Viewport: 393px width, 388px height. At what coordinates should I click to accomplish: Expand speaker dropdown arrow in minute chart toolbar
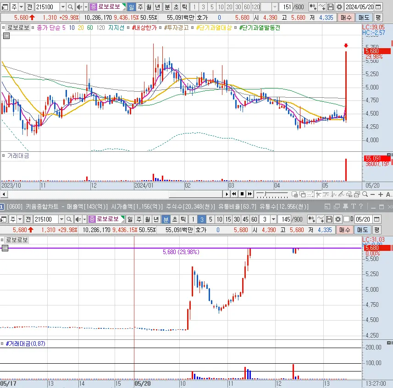pyautogui.click(x=84, y=219)
